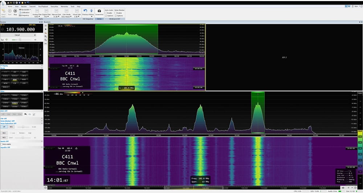This screenshot has width=363, height=193.
Task: Open the Rec/Playback ribbon tab
Action: click(x=43, y=7)
